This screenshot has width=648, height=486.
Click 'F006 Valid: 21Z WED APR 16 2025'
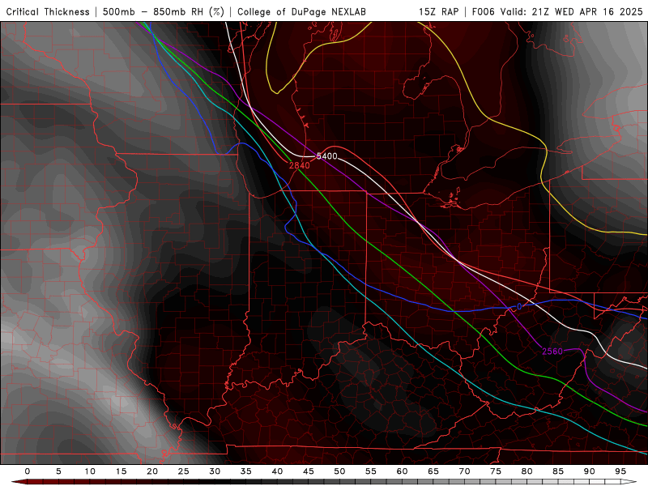click(557, 11)
